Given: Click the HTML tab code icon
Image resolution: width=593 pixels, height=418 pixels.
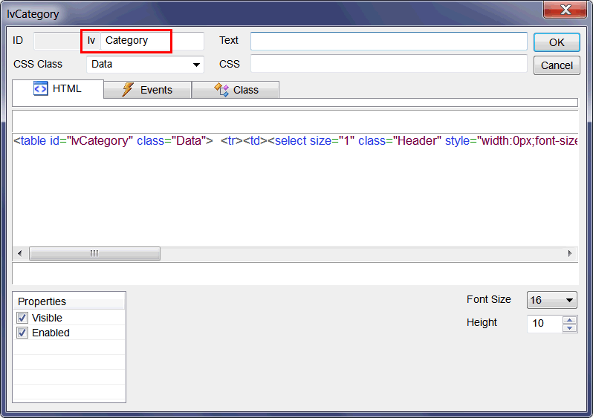Looking at the screenshot, I should [x=40, y=89].
